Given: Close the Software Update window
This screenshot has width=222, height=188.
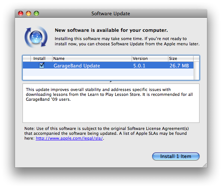Looking at the screenshot, I should click(21, 13).
